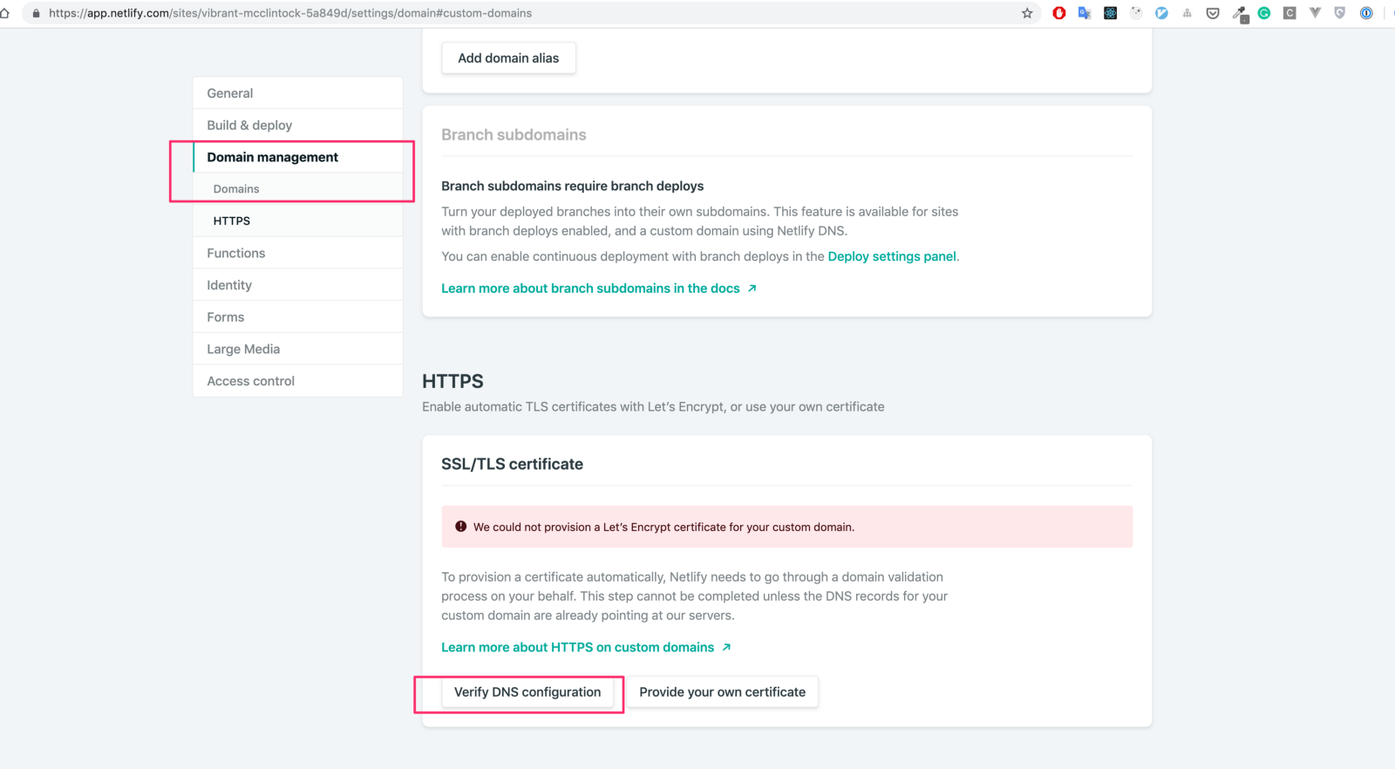
Task: Click 'Branch subdomains require branch deploys' text
Action: click(572, 186)
